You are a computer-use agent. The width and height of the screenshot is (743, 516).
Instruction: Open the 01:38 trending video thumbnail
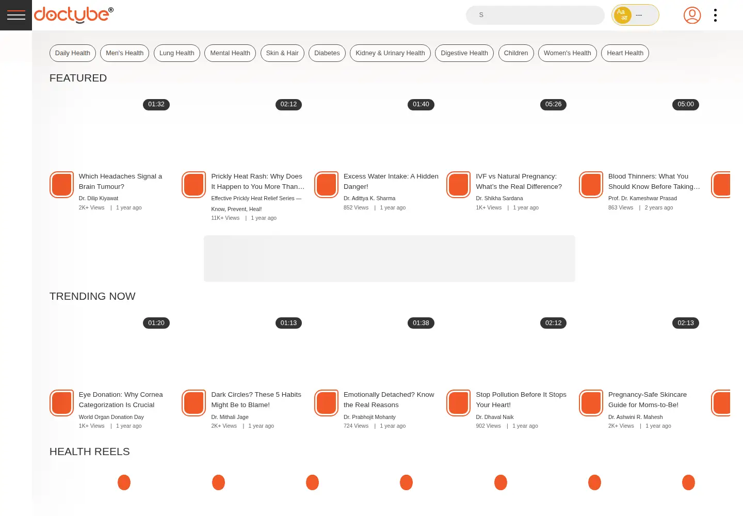[376, 349]
